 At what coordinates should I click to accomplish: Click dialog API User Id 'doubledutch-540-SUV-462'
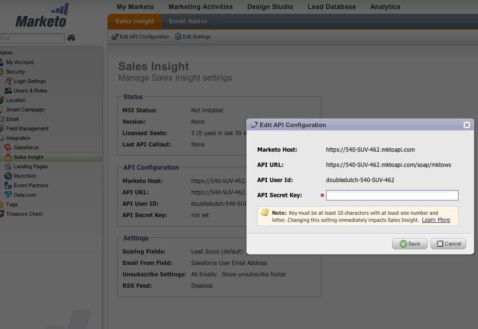pyautogui.click(x=360, y=180)
